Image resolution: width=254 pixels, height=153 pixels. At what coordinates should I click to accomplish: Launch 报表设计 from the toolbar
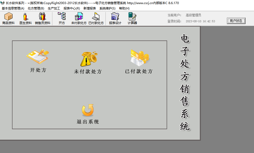[x=115, y=18]
